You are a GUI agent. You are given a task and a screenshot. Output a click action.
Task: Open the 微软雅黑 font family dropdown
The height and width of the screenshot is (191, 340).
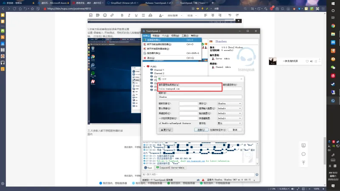click(x=175, y=15)
